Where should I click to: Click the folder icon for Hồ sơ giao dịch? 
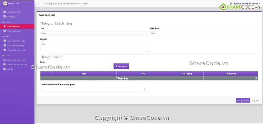(x=5, y=31)
